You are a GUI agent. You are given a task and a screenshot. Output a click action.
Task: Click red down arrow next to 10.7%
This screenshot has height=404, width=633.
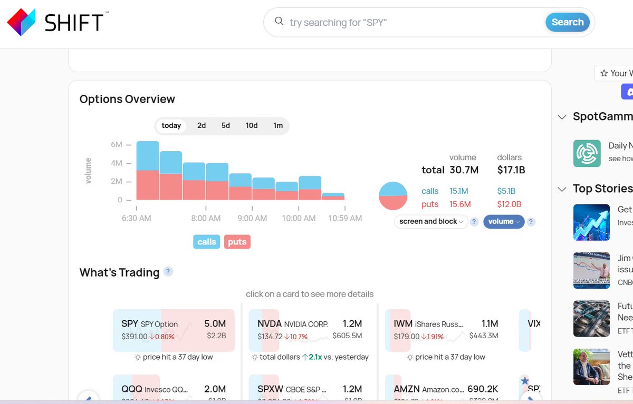[287, 336]
